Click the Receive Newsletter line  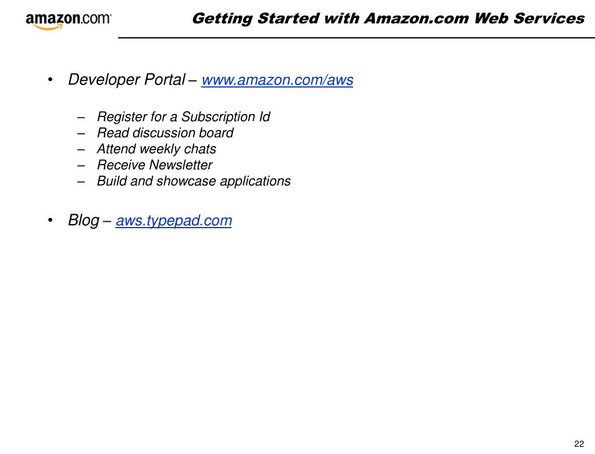(155, 165)
